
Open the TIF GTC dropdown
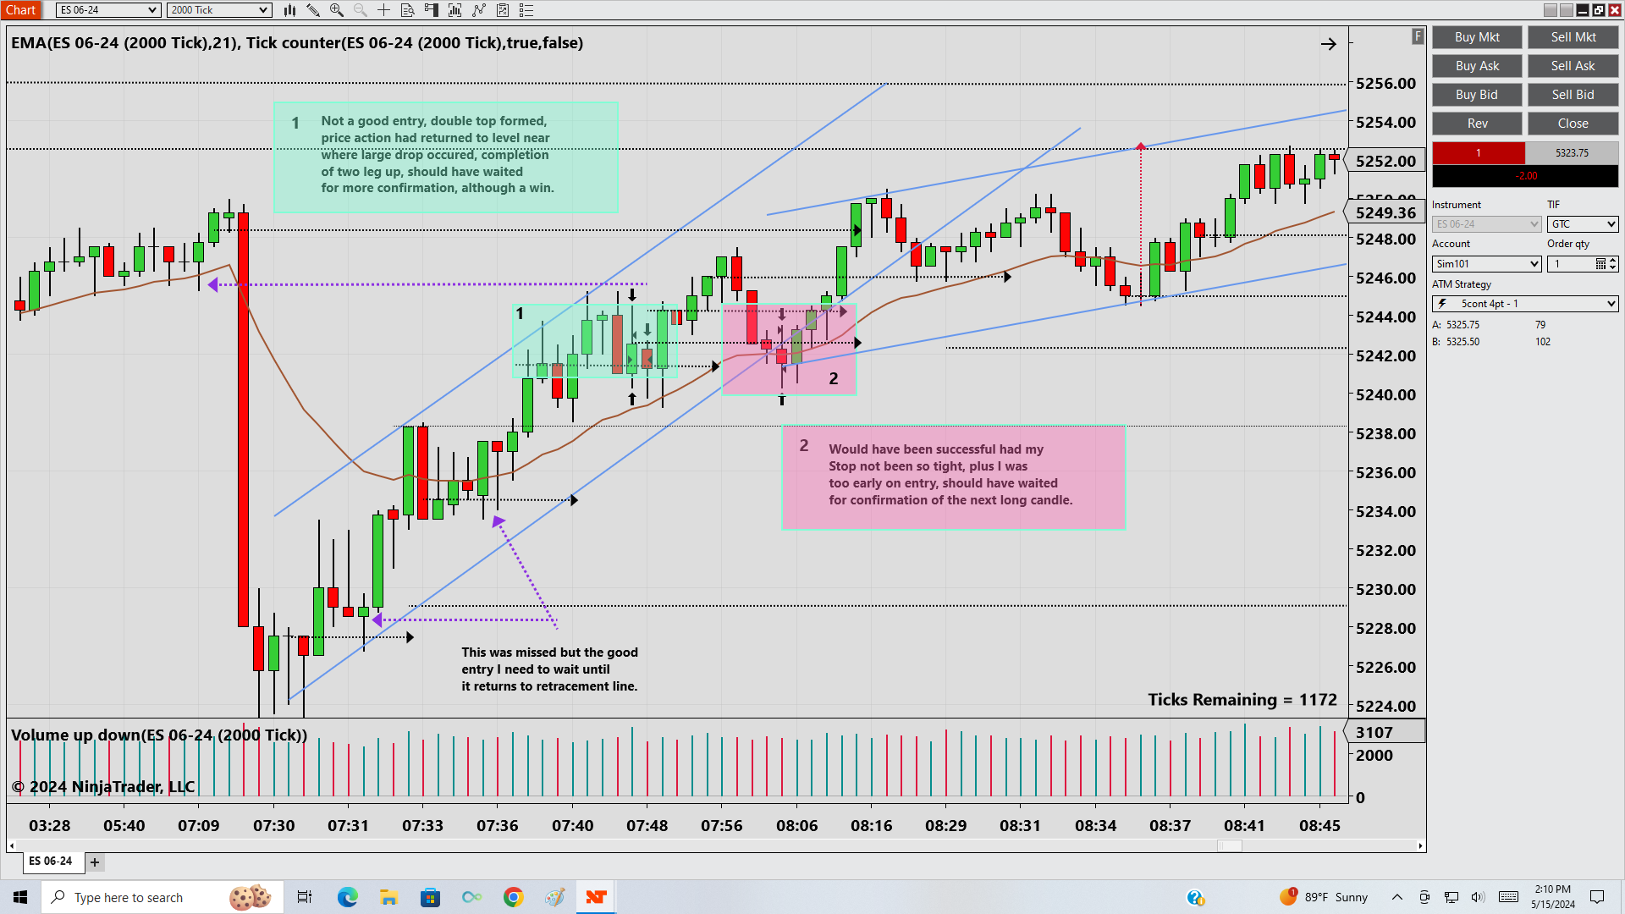point(1583,224)
